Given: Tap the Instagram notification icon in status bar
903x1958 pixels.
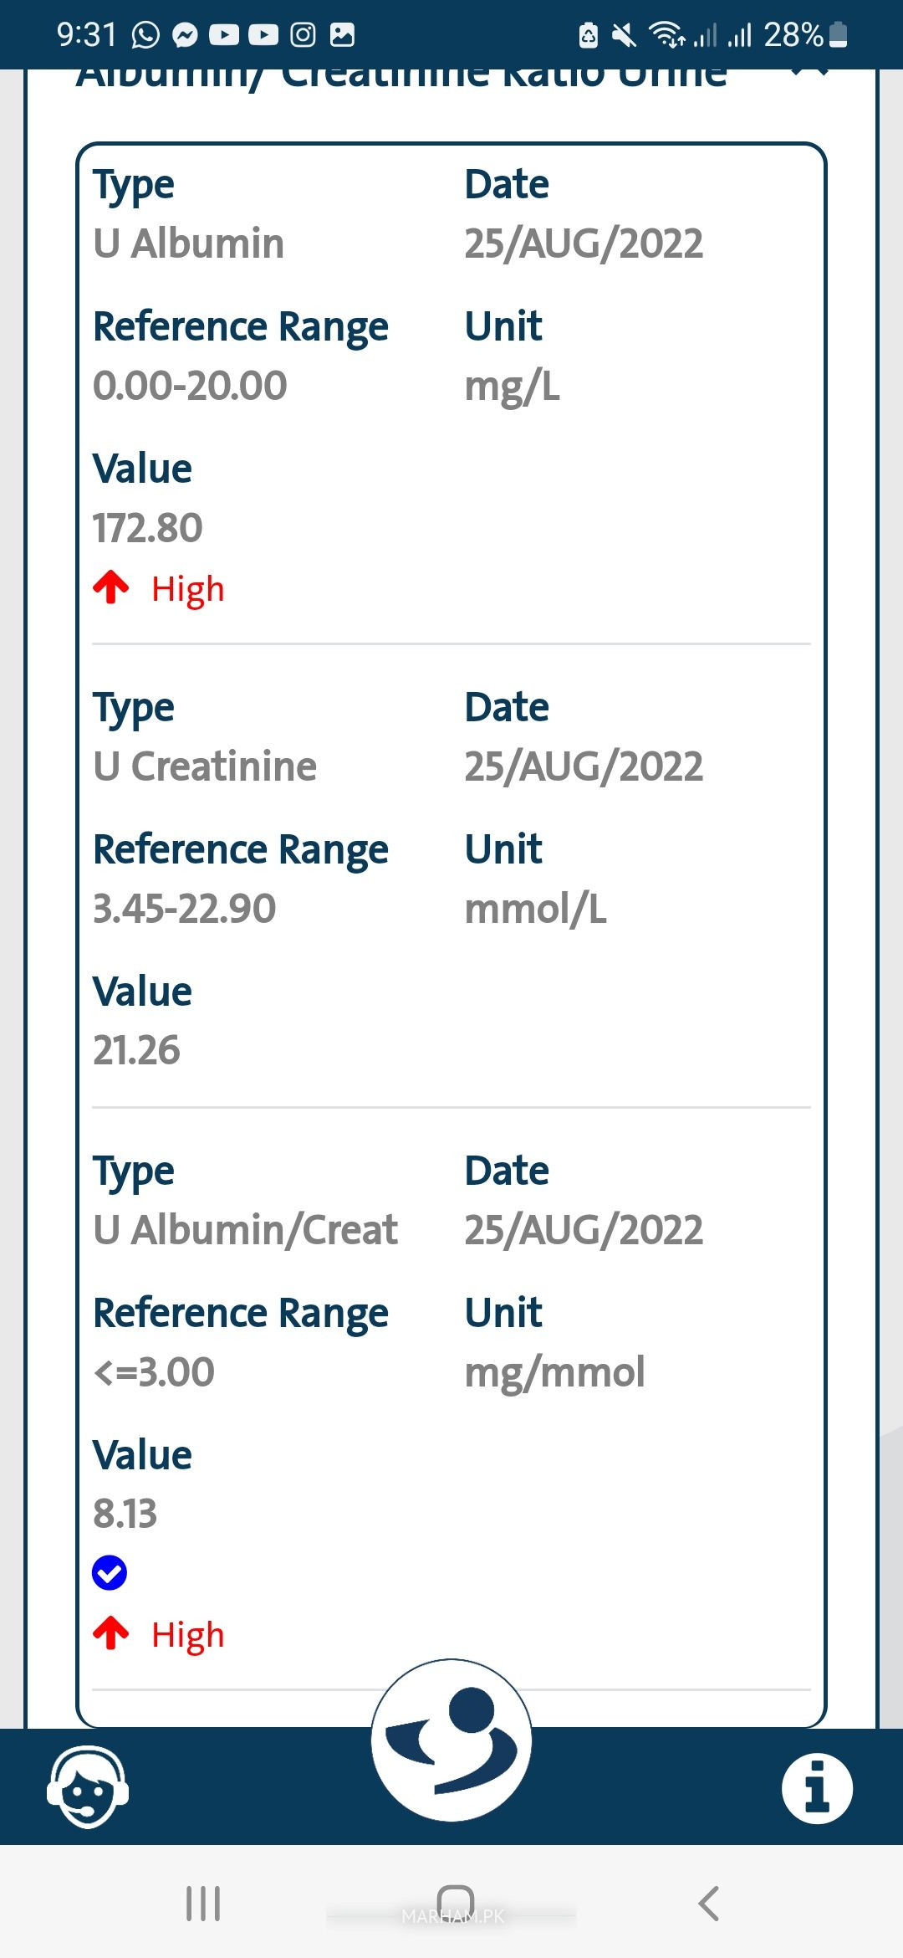Looking at the screenshot, I should pos(303,34).
